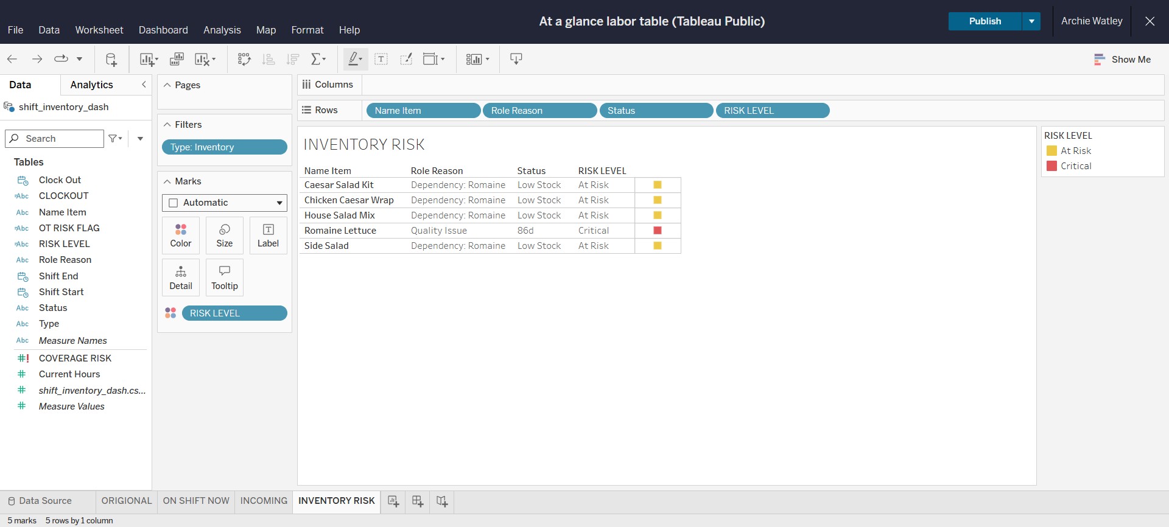The image size is (1169, 527).
Task: Click the Totals sigma icon
Action: [316, 59]
